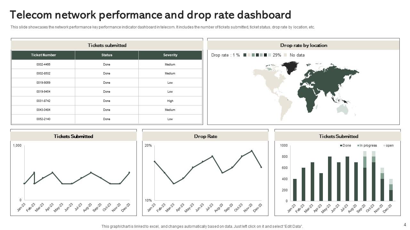Click the Ticket Number column header
This screenshot has height=230, width=410.
pos(43,55)
